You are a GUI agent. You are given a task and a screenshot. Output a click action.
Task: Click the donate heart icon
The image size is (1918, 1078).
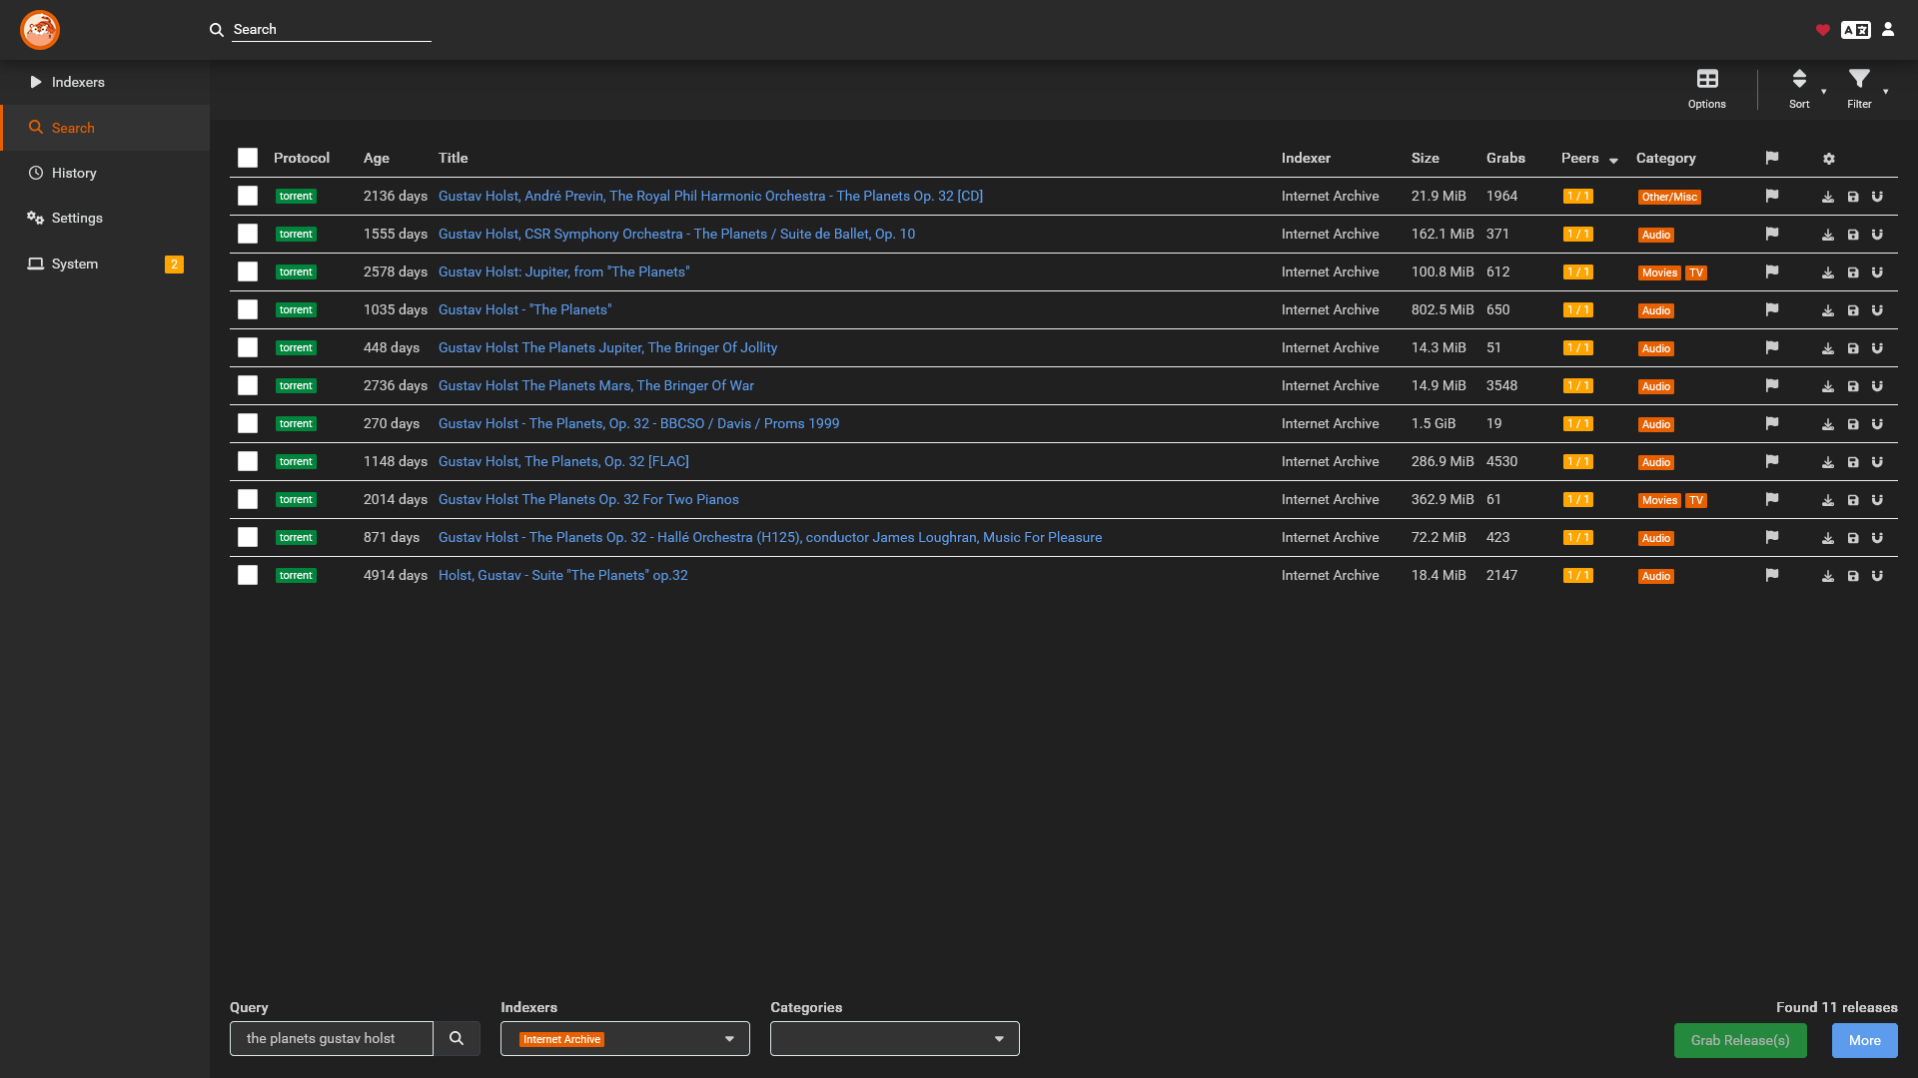pyautogui.click(x=1823, y=30)
